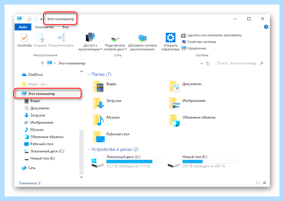
Task: Select Музыка in the navigation pane
Action: click(34, 130)
